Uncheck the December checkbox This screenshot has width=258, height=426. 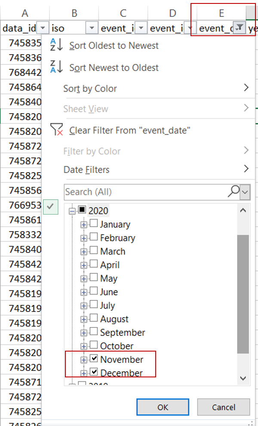point(93,372)
